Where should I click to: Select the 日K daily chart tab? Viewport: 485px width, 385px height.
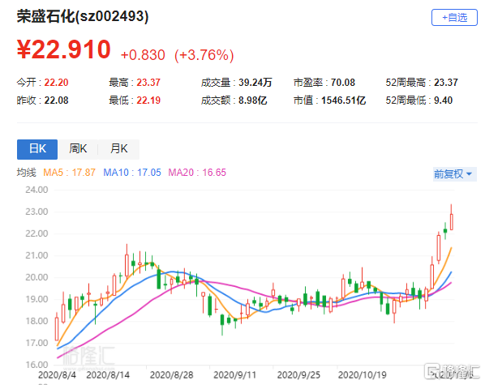pos(37,149)
